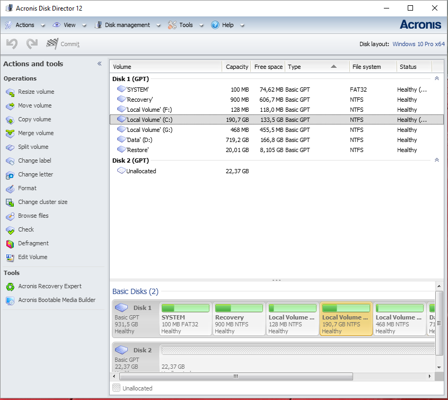Click the Undo arrow icon
The height and width of the screenshot is (400, 448).
(x=12, y=43)
